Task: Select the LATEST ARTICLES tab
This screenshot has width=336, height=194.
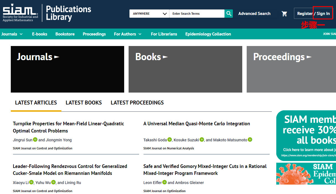Action: click(36, 103)
